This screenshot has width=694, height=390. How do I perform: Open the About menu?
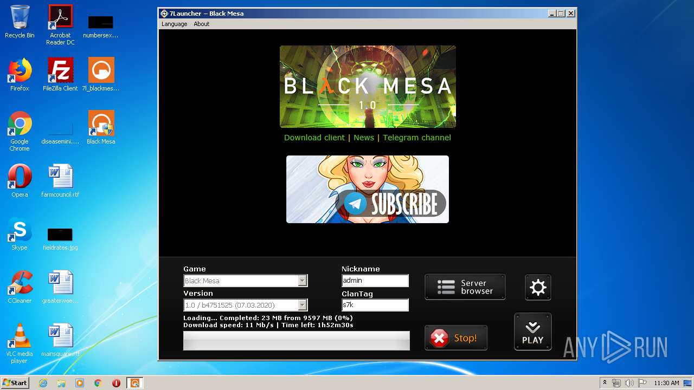tap(202, 24)
